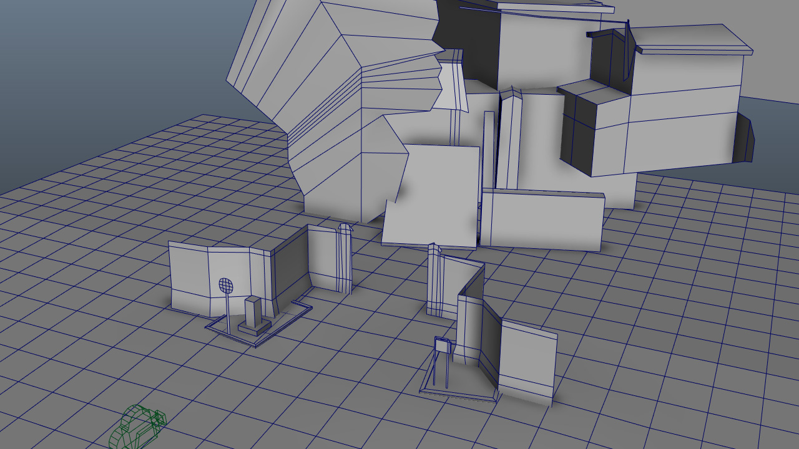The image size is (799, 449).
Task: Select the freestanding wall panel near the signboard
Action: (x=527, y=362)
